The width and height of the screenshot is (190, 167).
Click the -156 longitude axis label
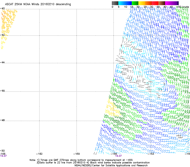pyautogui.click(x=114, y=154)
